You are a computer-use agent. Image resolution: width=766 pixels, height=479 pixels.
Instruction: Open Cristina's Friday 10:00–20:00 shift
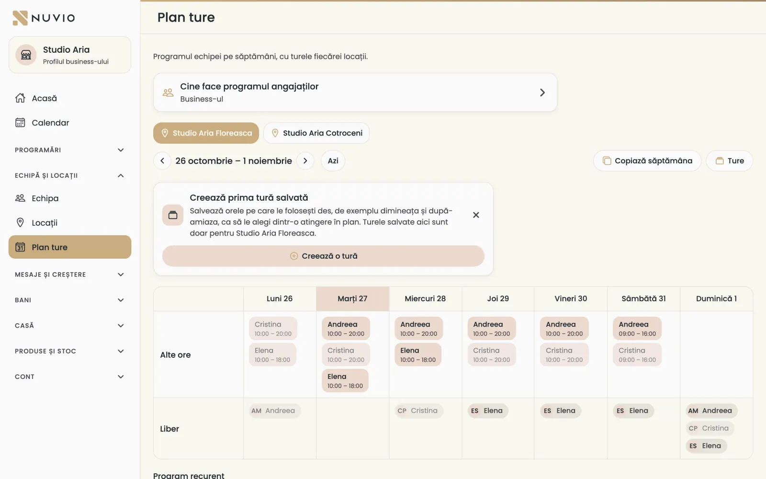pyautogui.click(x=564, y=354)
